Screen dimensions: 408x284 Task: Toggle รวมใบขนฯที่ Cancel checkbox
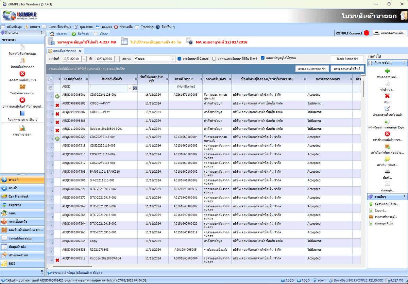point(179,59)
